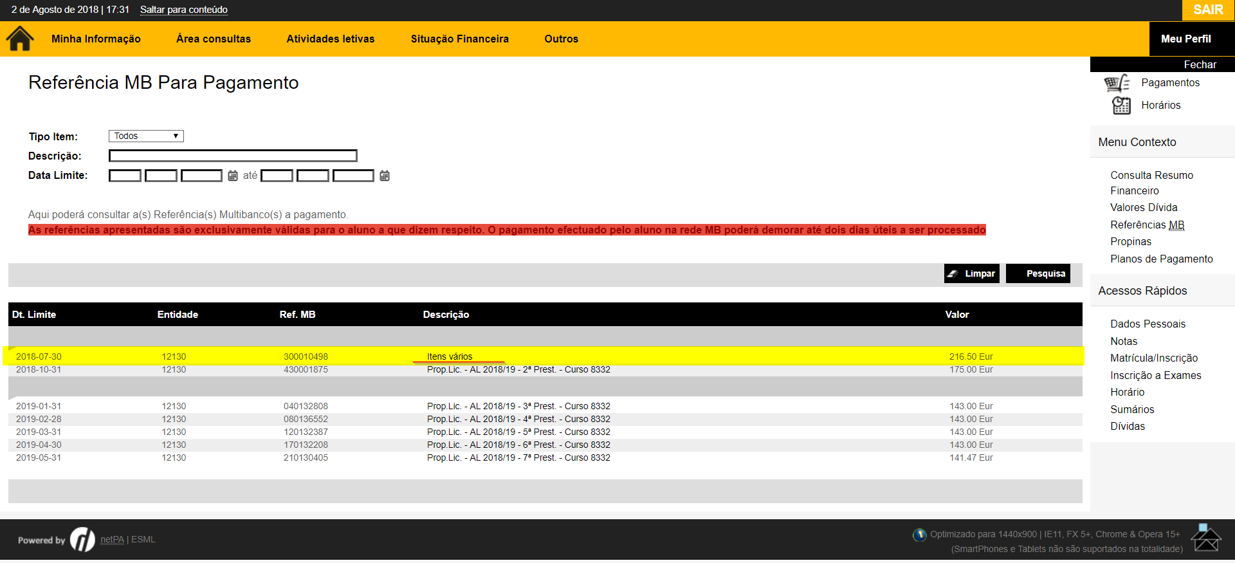
Task: Focus the second date field after 'até'
Action: click(x=313, y=176)
